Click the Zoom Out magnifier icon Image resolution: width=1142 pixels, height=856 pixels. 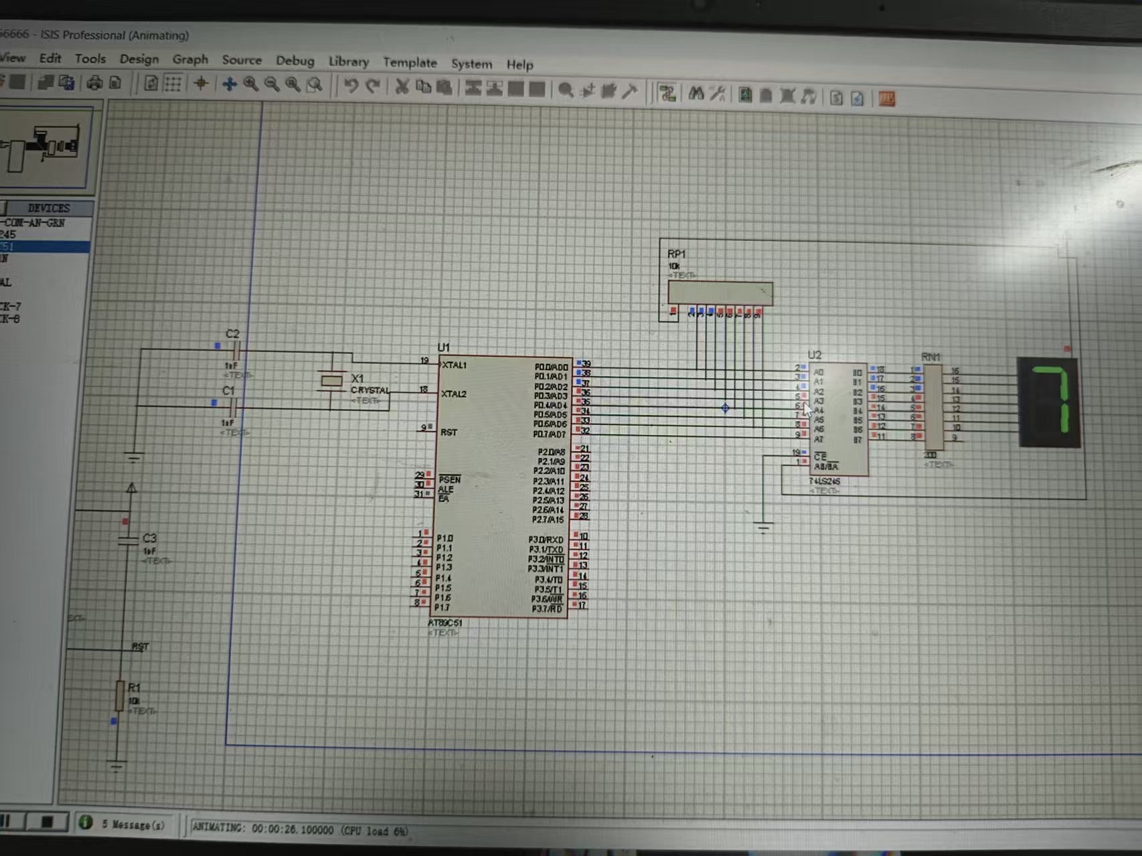pyautogui.click(x=272, y=84)
